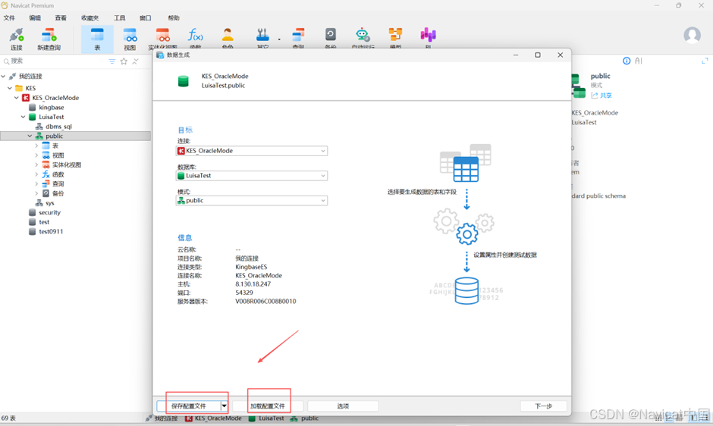Open the Others toolbar dropdown arrow
This screenshot has width=713, height=426.
point(279,39)
